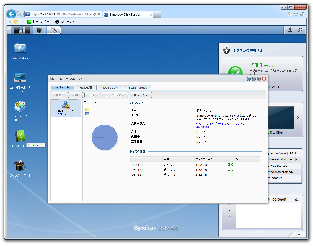Viewport: 313px width, 246px height.
Task: Click the 削除 button
Action: click(x=75, y=95)
